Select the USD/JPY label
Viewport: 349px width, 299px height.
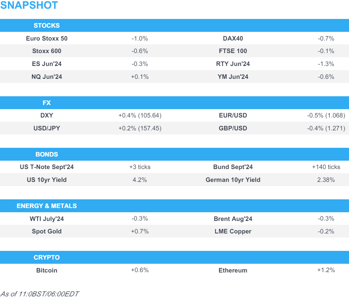pos(47,128)
